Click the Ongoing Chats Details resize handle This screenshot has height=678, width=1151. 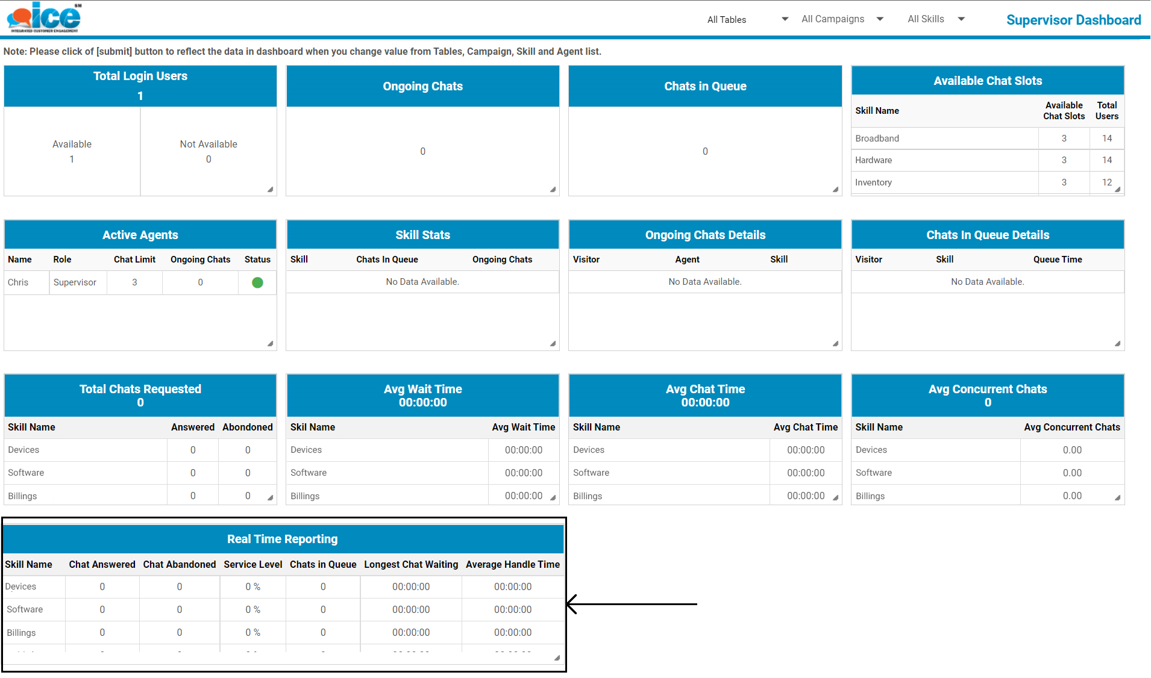835,344
